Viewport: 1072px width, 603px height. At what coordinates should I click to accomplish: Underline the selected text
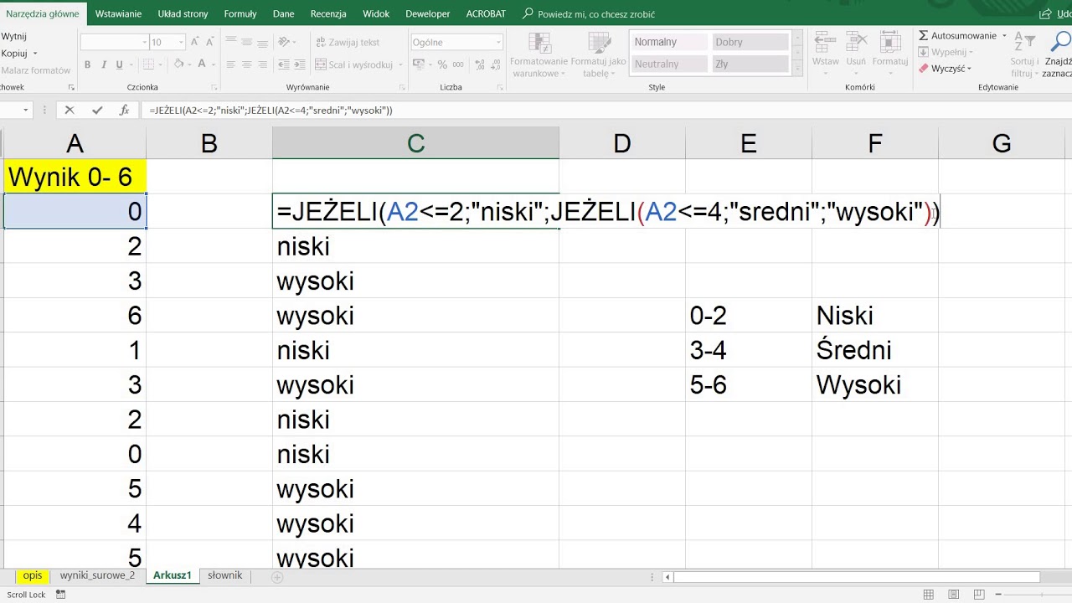click(x=120, y=64)
